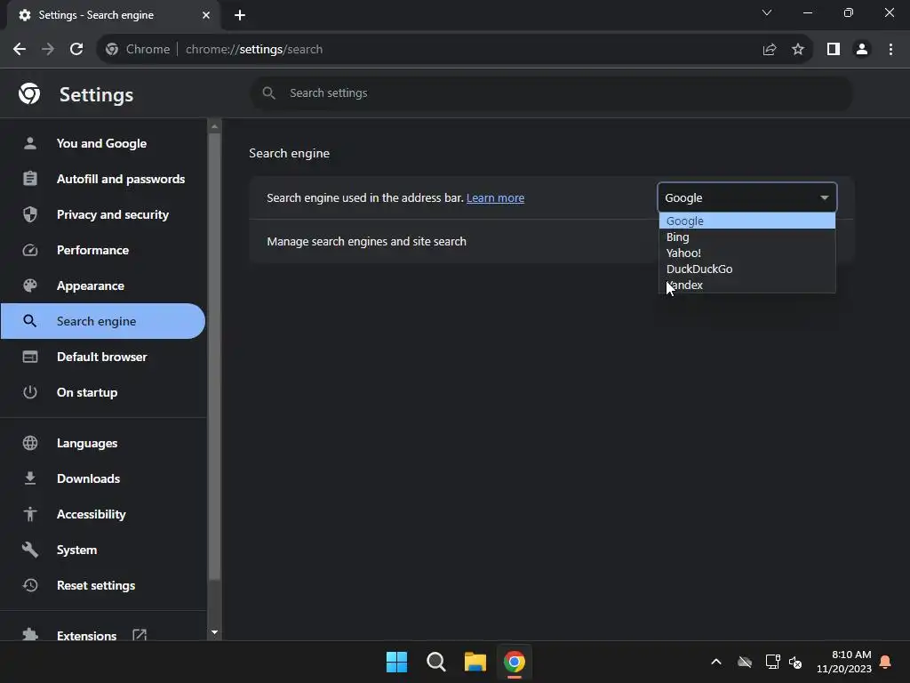
Task: Open the notifications bell in taskbar
Action: click(886, 662)
